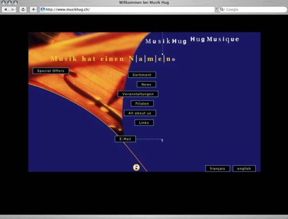Click the round yellow icon at the bottom
This screenshot has width=288, height=219.
pos(137,167)
